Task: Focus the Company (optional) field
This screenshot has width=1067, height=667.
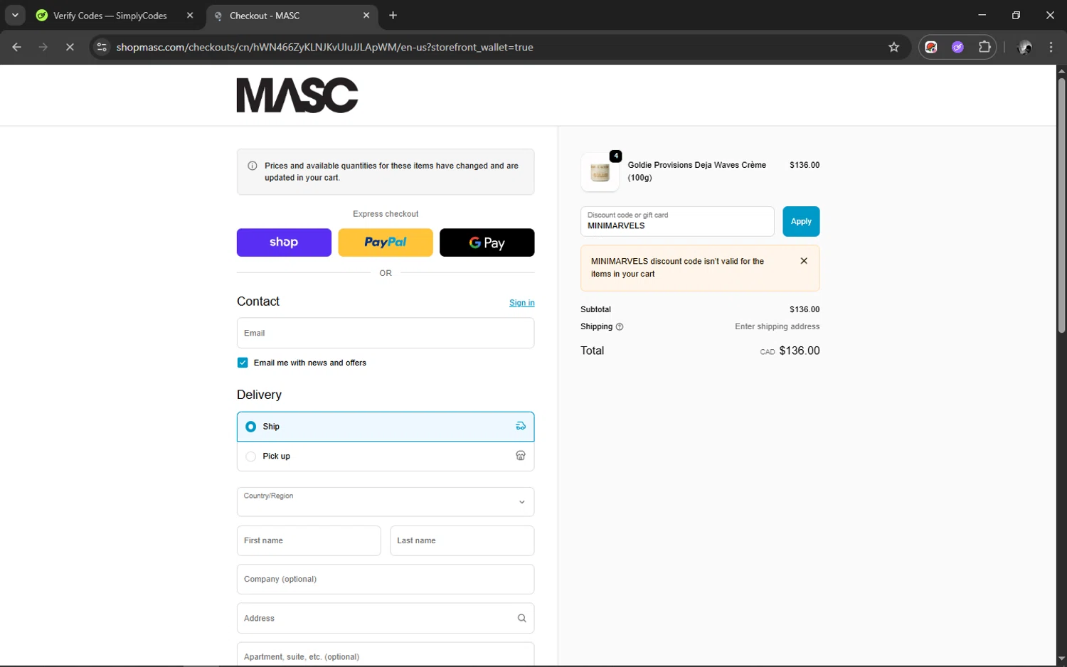Action: tap(386, 579)
